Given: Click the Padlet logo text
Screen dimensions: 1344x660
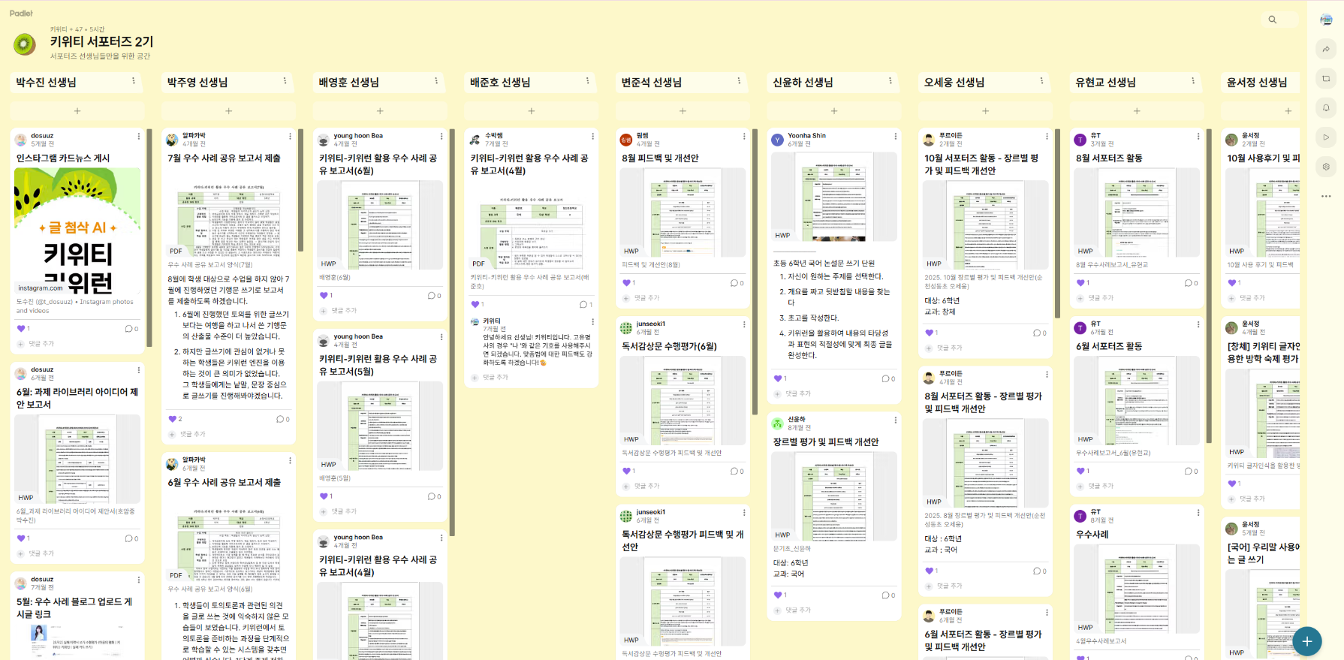Looking at the screenshot, I should [21, 14].
